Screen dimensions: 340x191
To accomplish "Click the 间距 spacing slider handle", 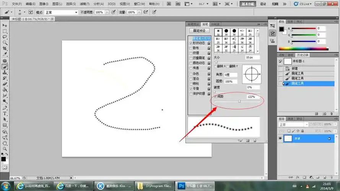I will click(239, 101).
